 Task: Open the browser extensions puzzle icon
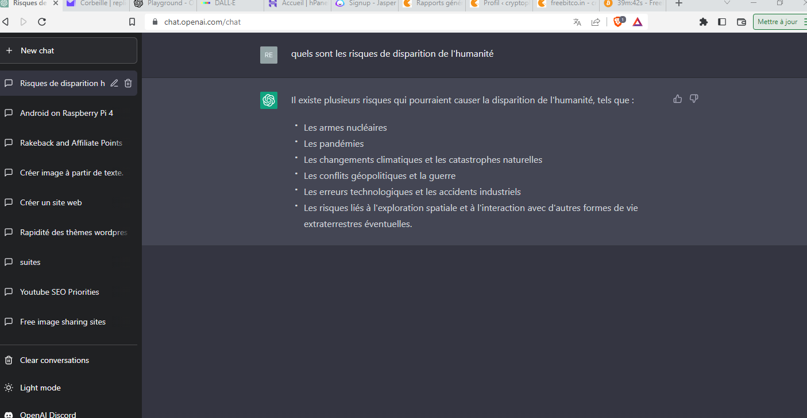[704, 22]
